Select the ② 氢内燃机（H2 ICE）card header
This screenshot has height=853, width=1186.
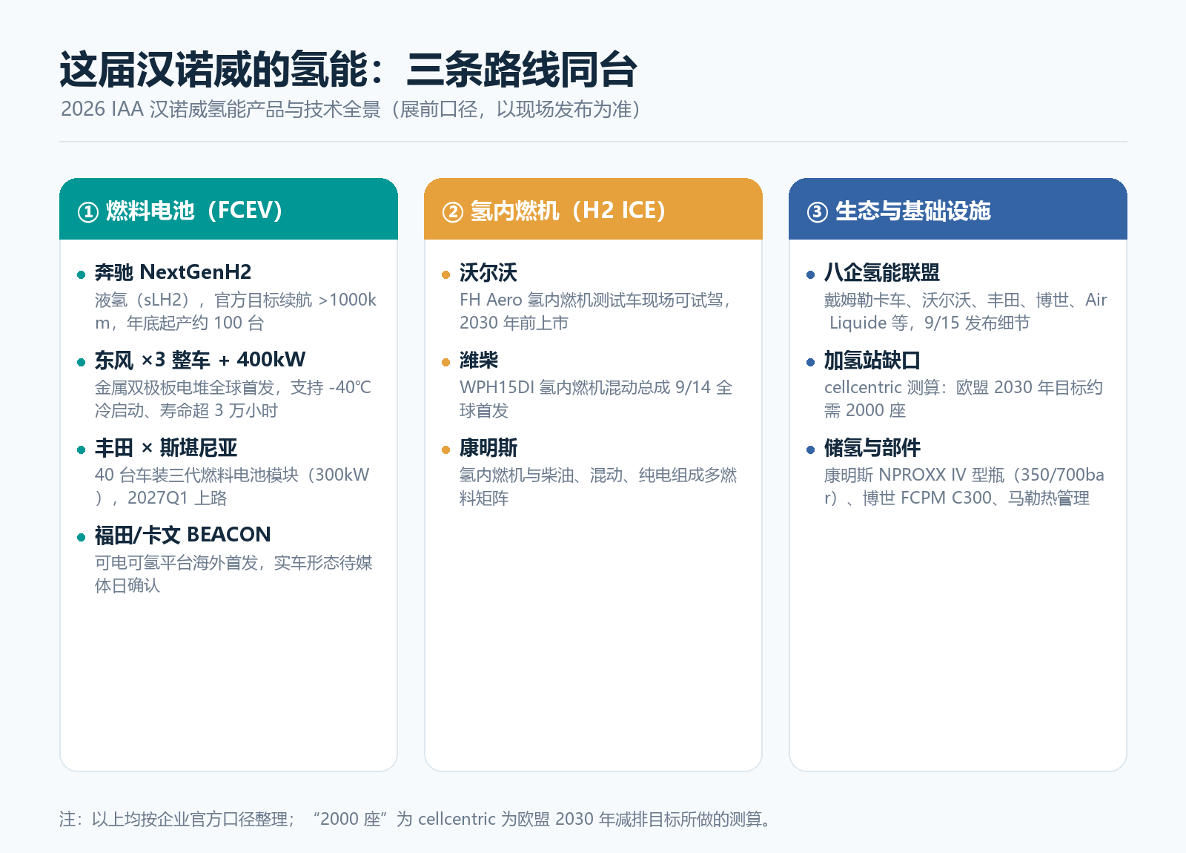click(x=593, y=209)
